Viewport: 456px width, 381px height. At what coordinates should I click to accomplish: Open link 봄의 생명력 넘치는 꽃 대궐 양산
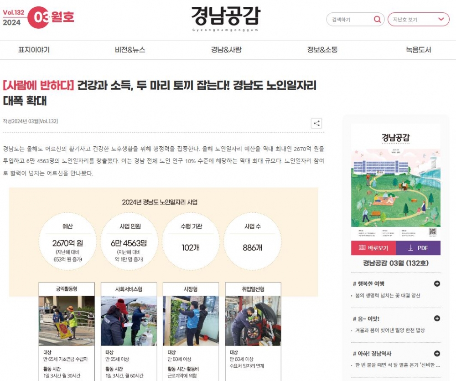[388, 296]
